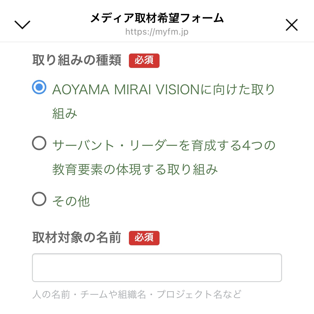The image size is (314, 314).
Task: Open the https://myfm.jp link
Action: click(157, 32)
